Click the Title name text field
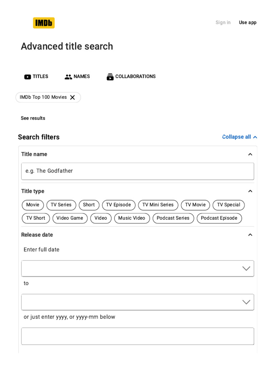 137,171
